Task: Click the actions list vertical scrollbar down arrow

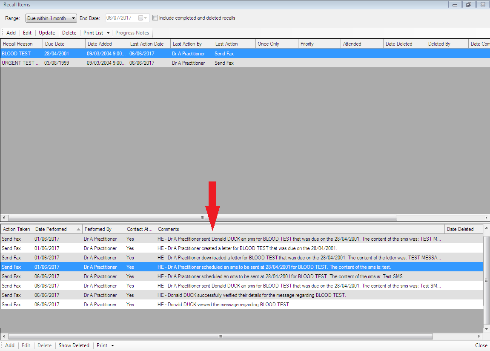Action: (x=487, y=329)
